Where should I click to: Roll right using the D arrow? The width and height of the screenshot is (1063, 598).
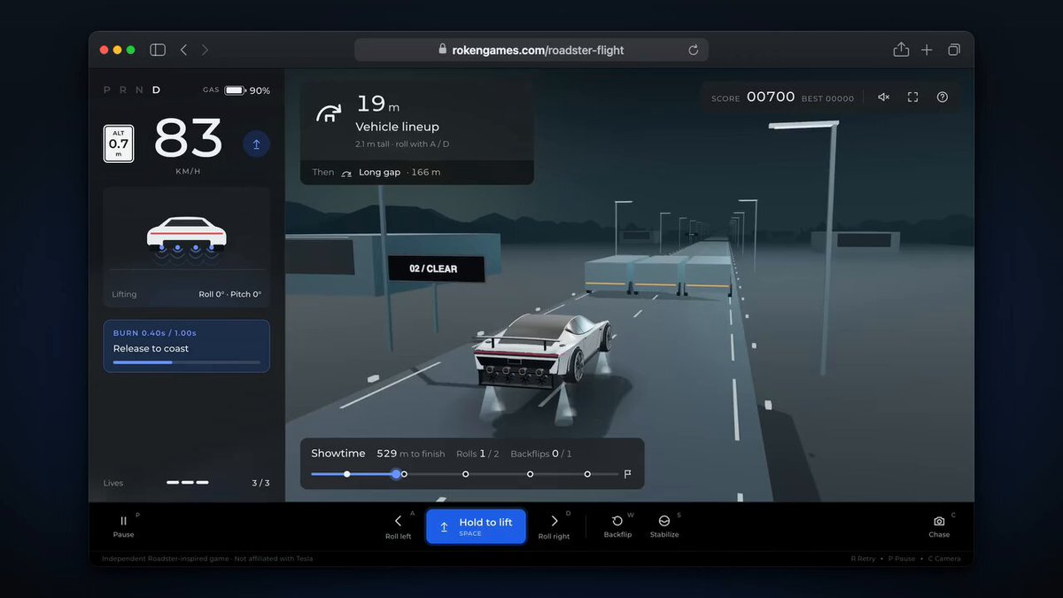(x=555, y=526)
